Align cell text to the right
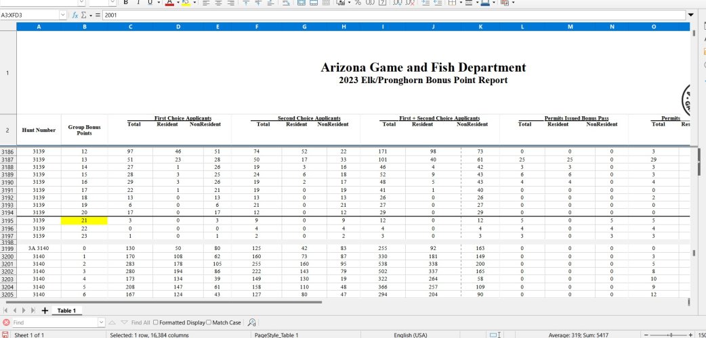This screenshot has width=706, height=338. pyautogui.click(x=231, y=2)
